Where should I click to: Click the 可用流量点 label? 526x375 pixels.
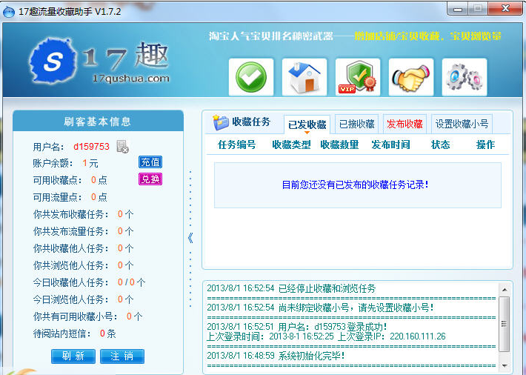[57, 197]
